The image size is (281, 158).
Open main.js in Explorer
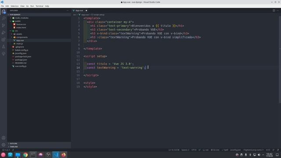tap(19, 44)
